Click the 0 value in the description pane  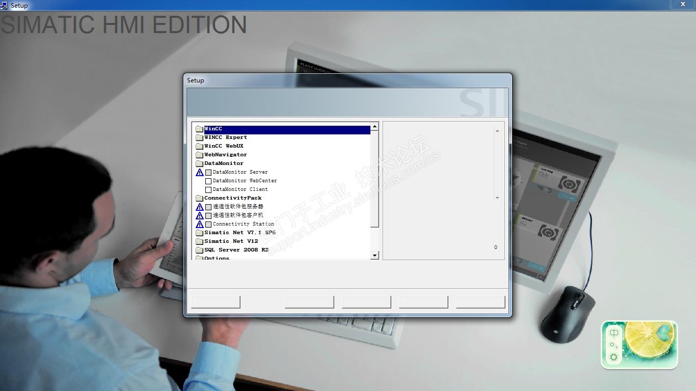(x=496, y=247)
